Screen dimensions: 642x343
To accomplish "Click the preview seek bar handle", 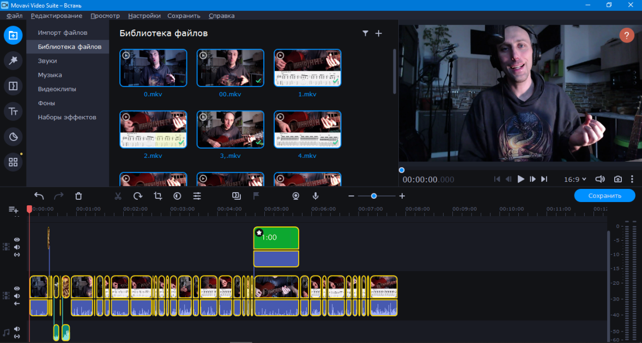I will click(x=402, y=170).
